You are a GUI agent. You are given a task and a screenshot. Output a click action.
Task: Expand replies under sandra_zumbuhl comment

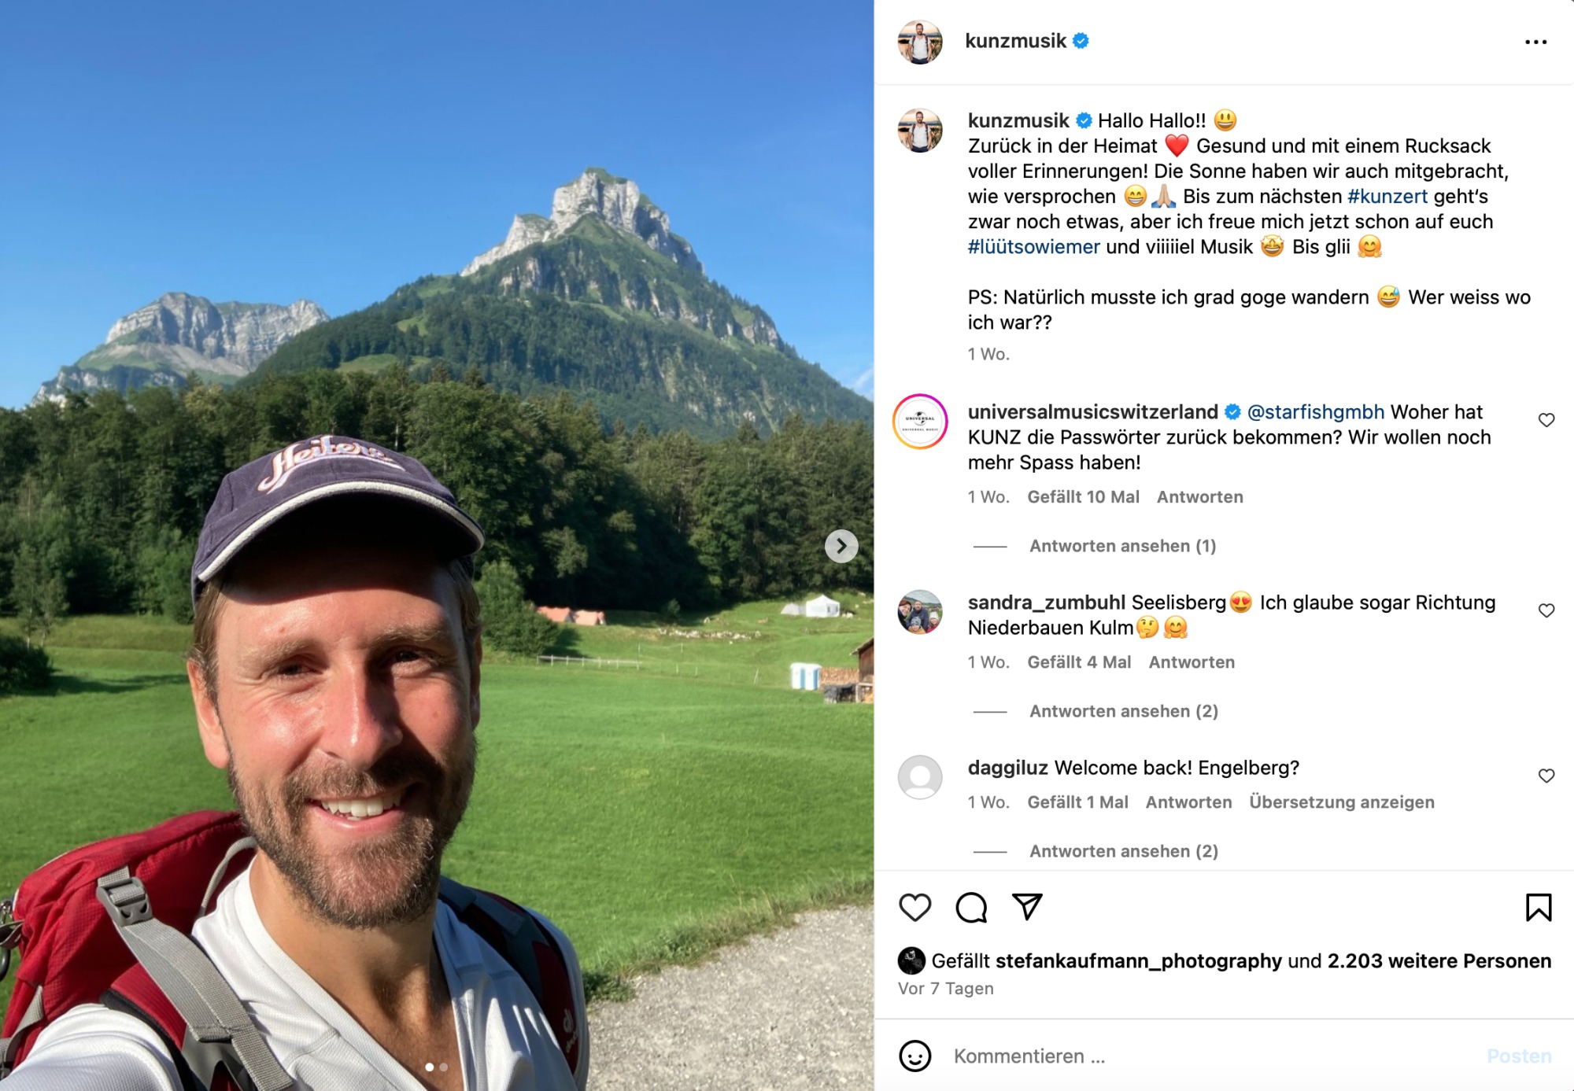point(1123,711)
